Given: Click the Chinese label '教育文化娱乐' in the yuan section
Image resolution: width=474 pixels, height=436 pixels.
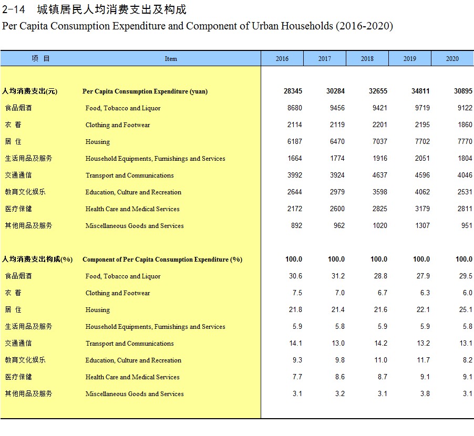Looking at the screenshot, I should coord(25,192).
